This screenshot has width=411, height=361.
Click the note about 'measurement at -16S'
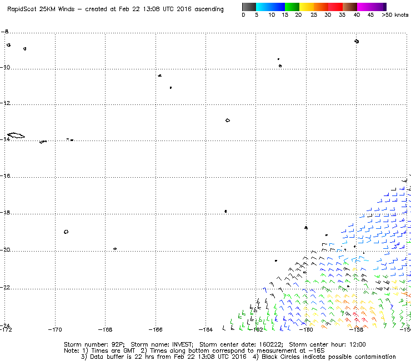pyautogui.click(x=233, y=351)
